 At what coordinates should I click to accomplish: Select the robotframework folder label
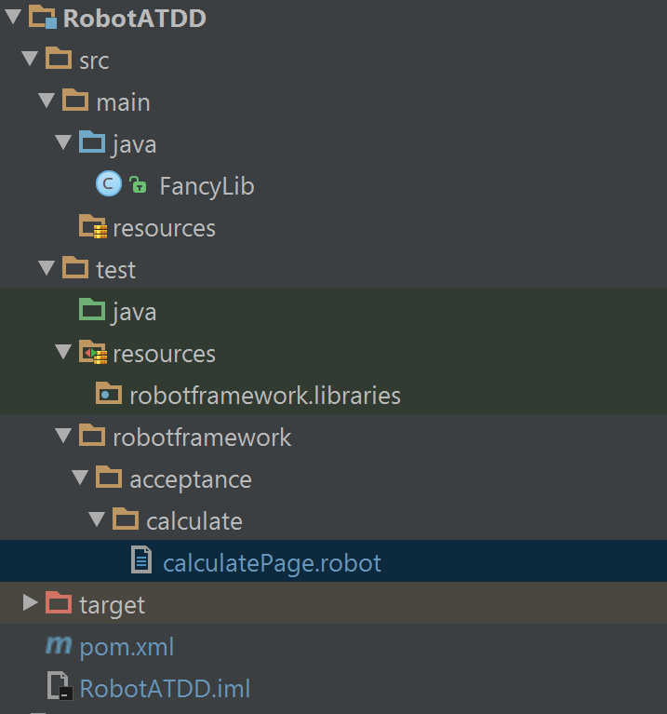coord(202,437)
